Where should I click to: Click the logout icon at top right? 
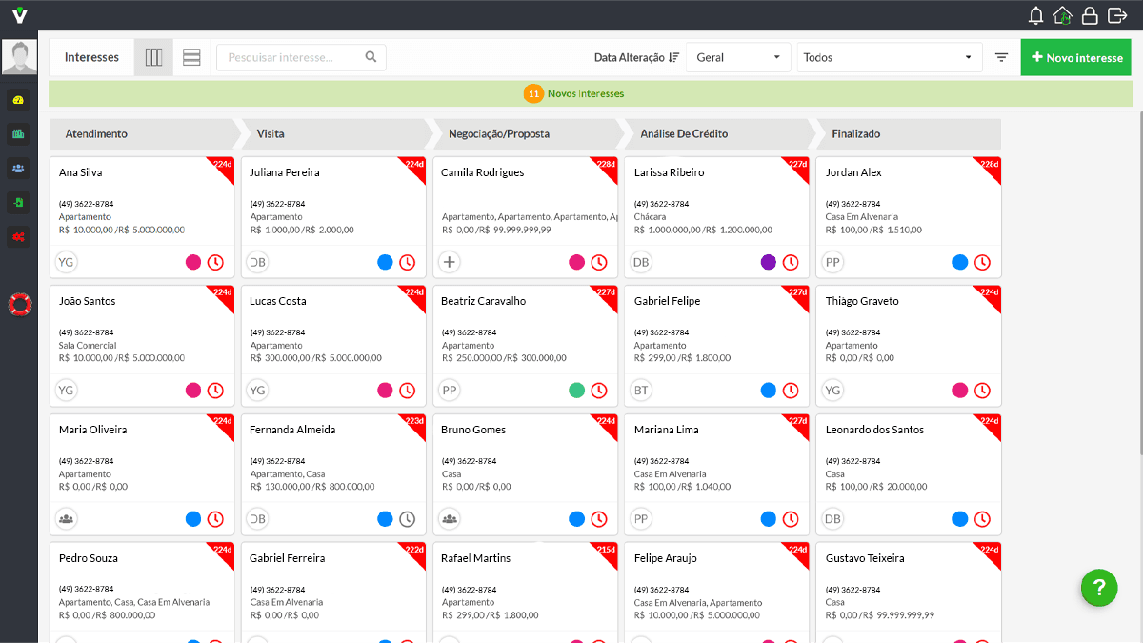click(x=1116, y=14)
